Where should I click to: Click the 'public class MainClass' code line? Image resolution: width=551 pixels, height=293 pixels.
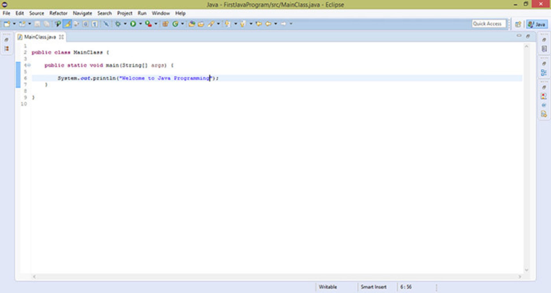70,52
